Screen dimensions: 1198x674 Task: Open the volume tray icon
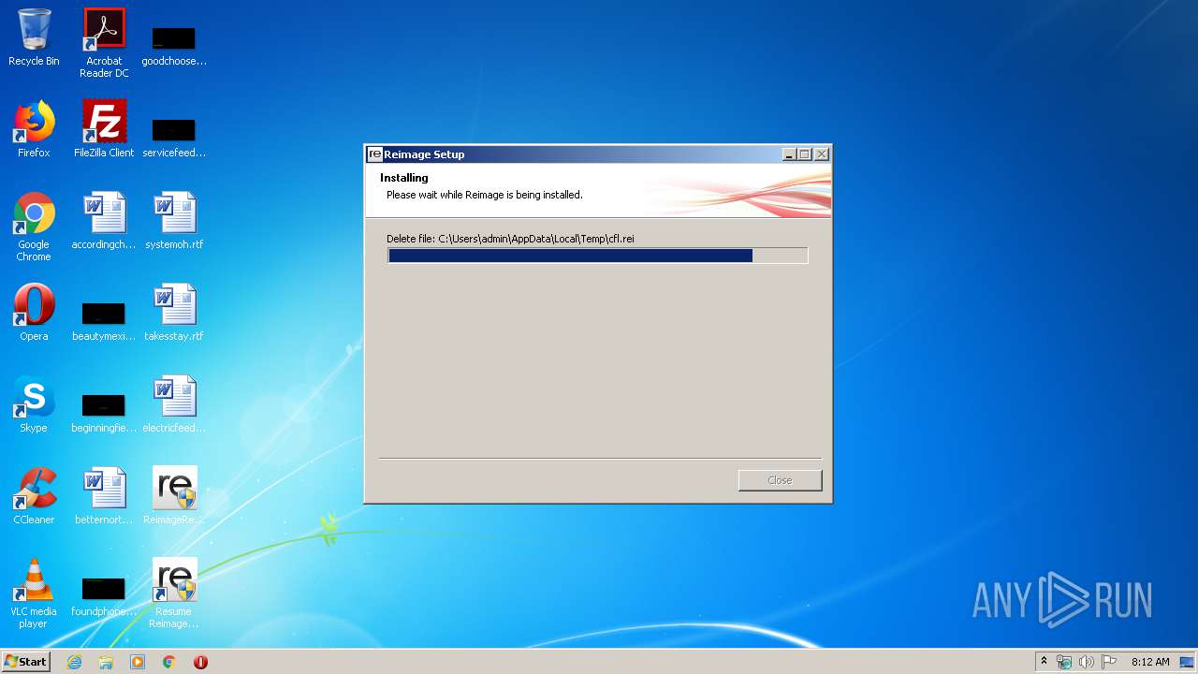(1087, 662)
